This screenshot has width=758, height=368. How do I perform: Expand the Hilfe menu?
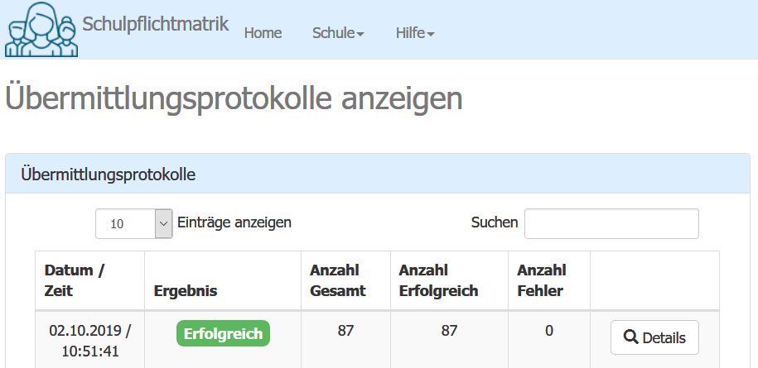pyautogui.click(x=415, y=33)
